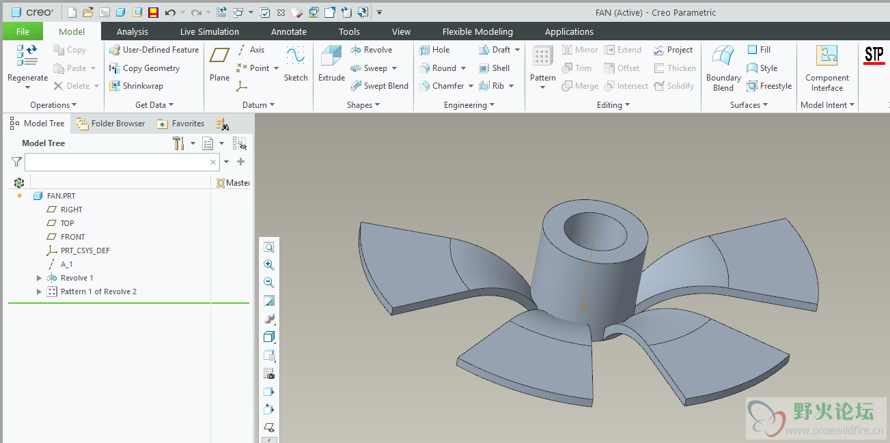Open the File menu
890x443 pixels.
point(23,31)
